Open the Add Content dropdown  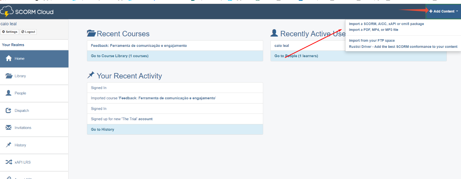[443, 11]
